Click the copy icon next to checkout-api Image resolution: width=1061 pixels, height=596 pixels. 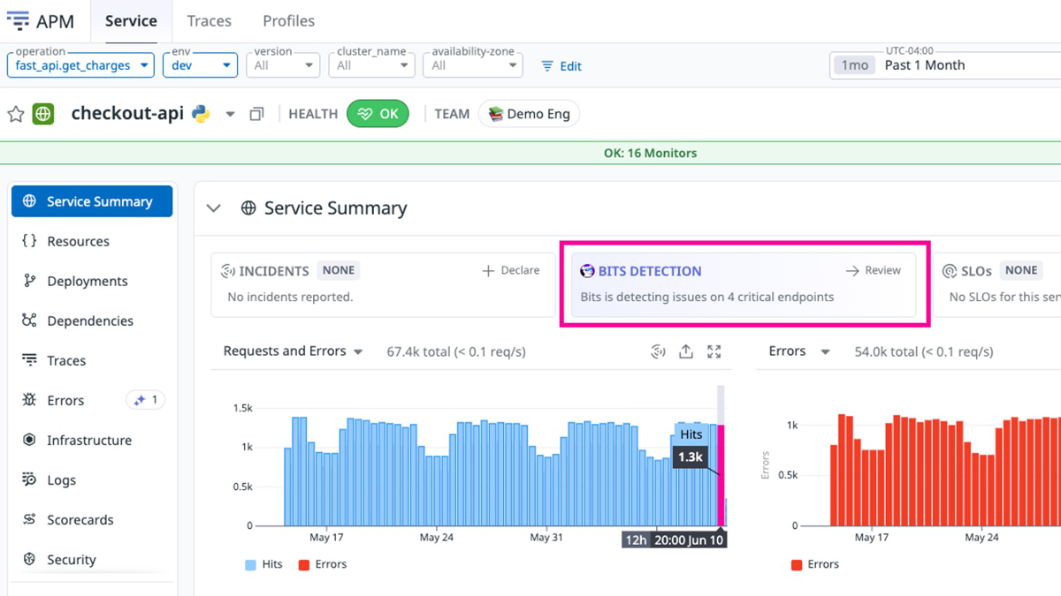pos(256,114)
